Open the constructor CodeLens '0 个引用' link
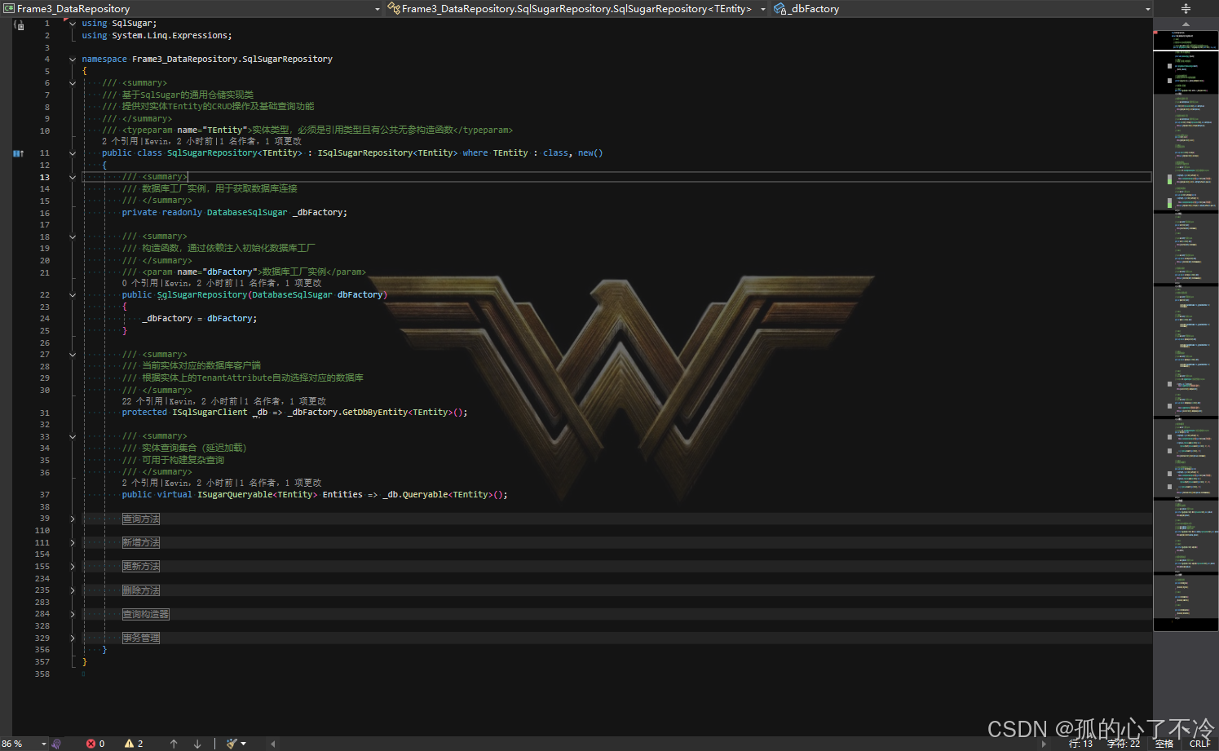This screenshot has height=751, width=1219. (140, 284)
